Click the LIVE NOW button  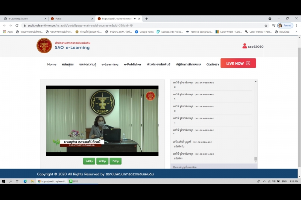pos(238,63)
